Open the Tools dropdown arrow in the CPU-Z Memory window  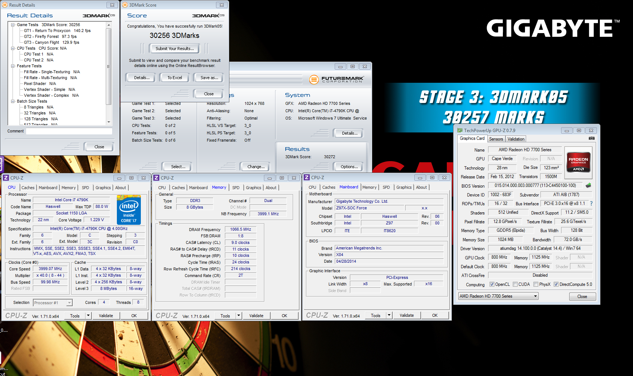point(239,316)
